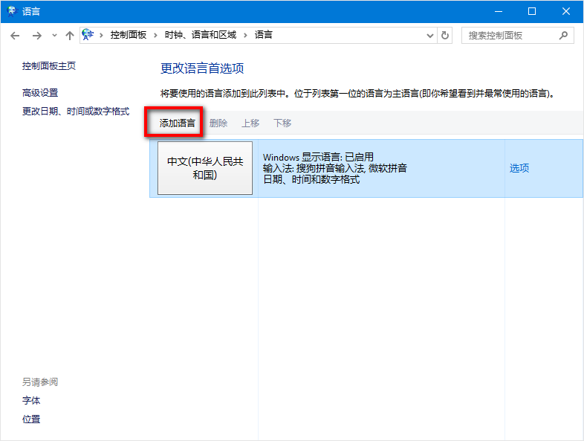Open 更改日期、时间或数字格式 link
584x441 pixels.
76,112
